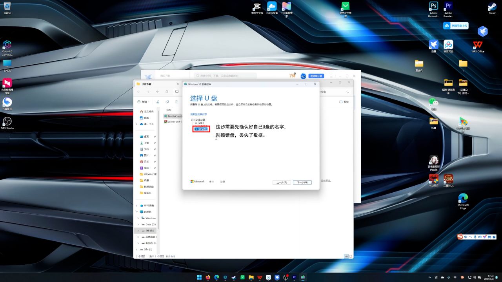Open the Steam desktop shortcut
Viewport: 502px width, 282px height.
(492, 8)
